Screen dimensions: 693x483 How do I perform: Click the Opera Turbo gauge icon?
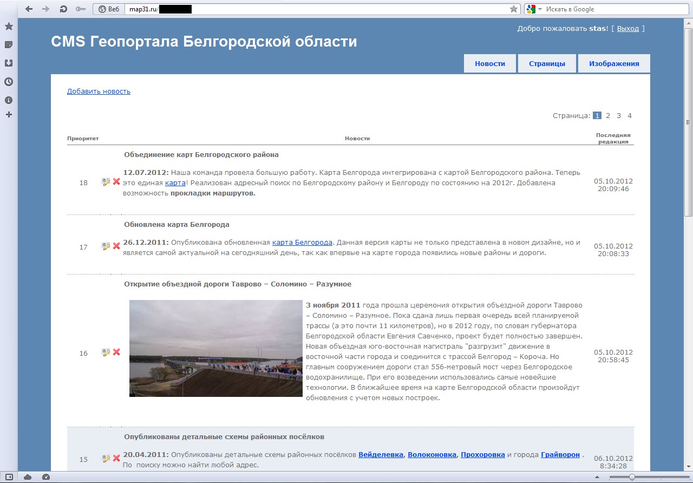click(46, 477)
